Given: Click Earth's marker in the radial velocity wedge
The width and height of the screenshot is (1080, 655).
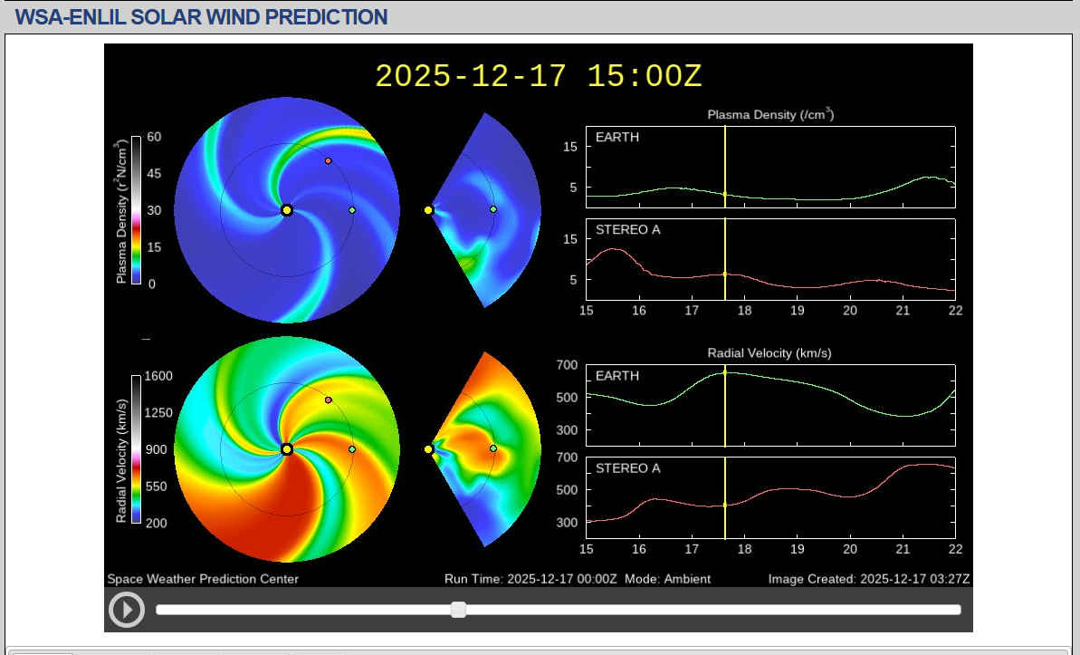Looking at the screenshot, I should pos(493,448).
